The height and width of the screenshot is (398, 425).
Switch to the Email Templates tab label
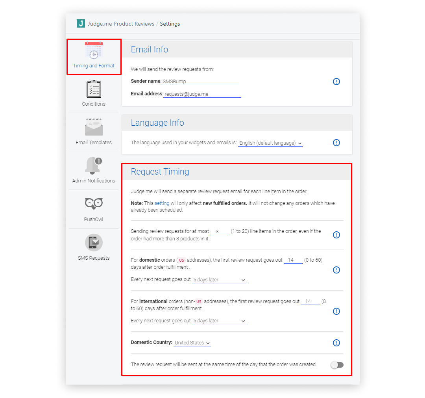point(94,143)
